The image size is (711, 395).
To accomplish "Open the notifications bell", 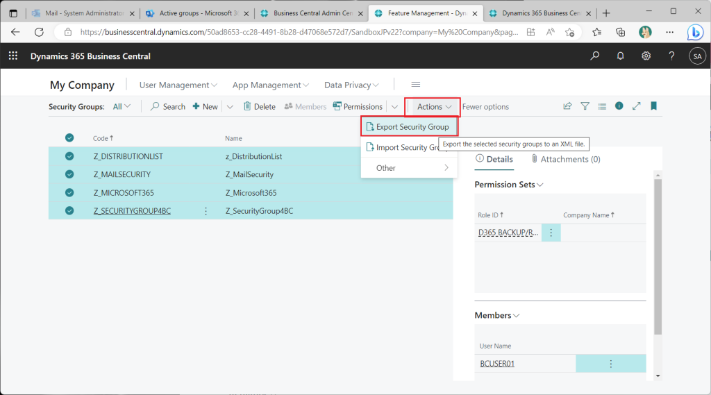I will point(620,56).
